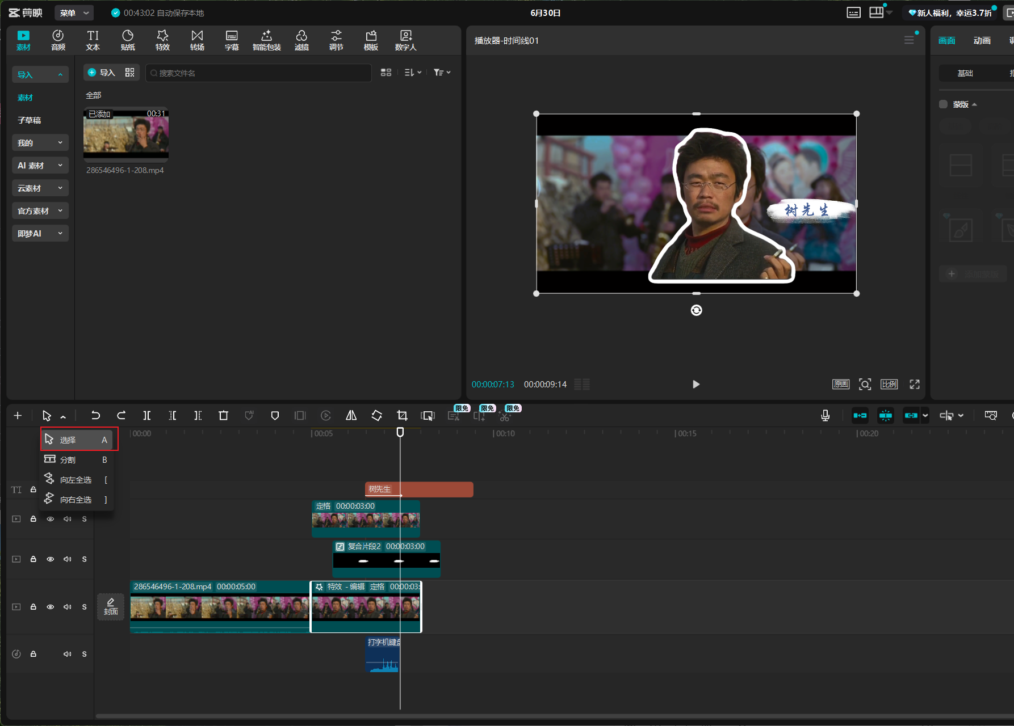Click the crop icon in timeline toolbar
1014x726 pixels.
point(402,416)
